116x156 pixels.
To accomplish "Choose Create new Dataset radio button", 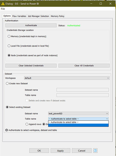I will tap(7, 84).
